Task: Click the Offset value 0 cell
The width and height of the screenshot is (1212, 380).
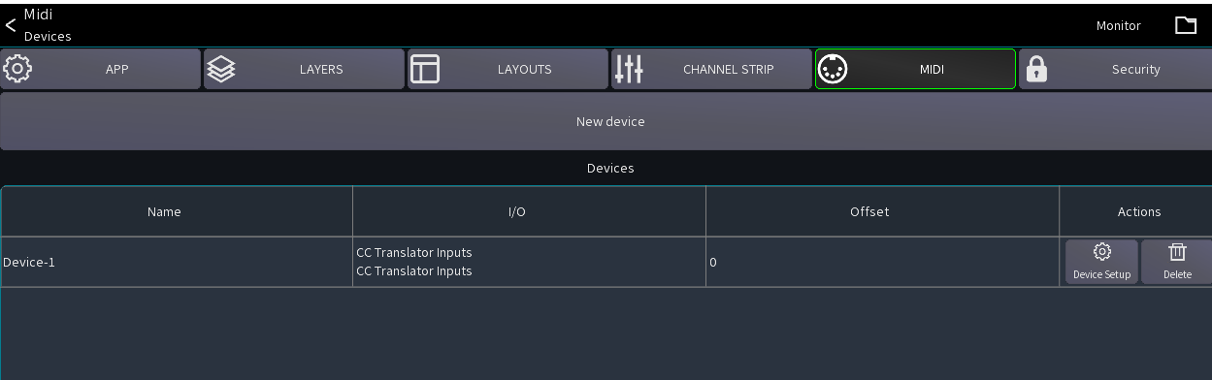Action: point(882,262)
